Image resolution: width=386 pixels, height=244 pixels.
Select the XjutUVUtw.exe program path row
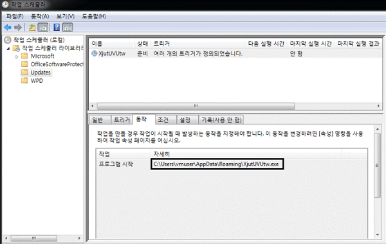pos(232,164)
